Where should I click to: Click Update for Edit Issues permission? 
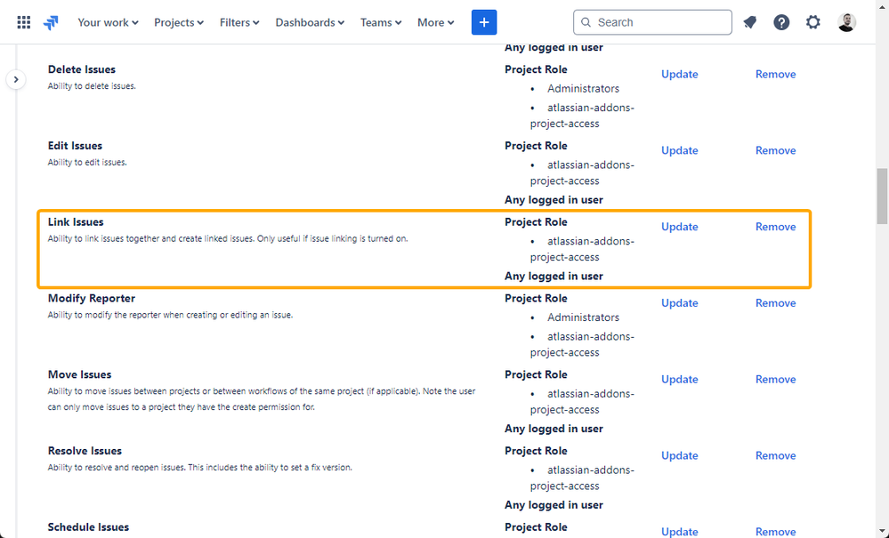pyautogui.click(x=679, y=150)
